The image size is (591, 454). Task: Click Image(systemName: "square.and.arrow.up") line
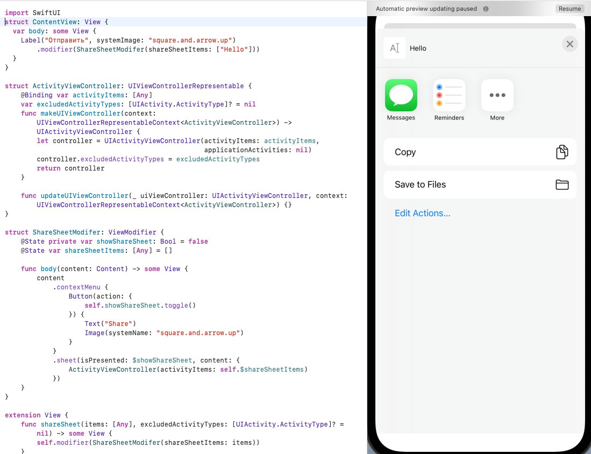pos(164,333)
